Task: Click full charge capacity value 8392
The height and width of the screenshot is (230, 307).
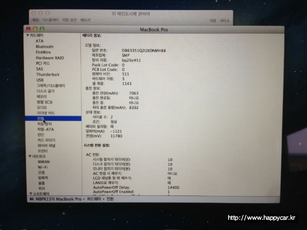Action: (134, 107)
